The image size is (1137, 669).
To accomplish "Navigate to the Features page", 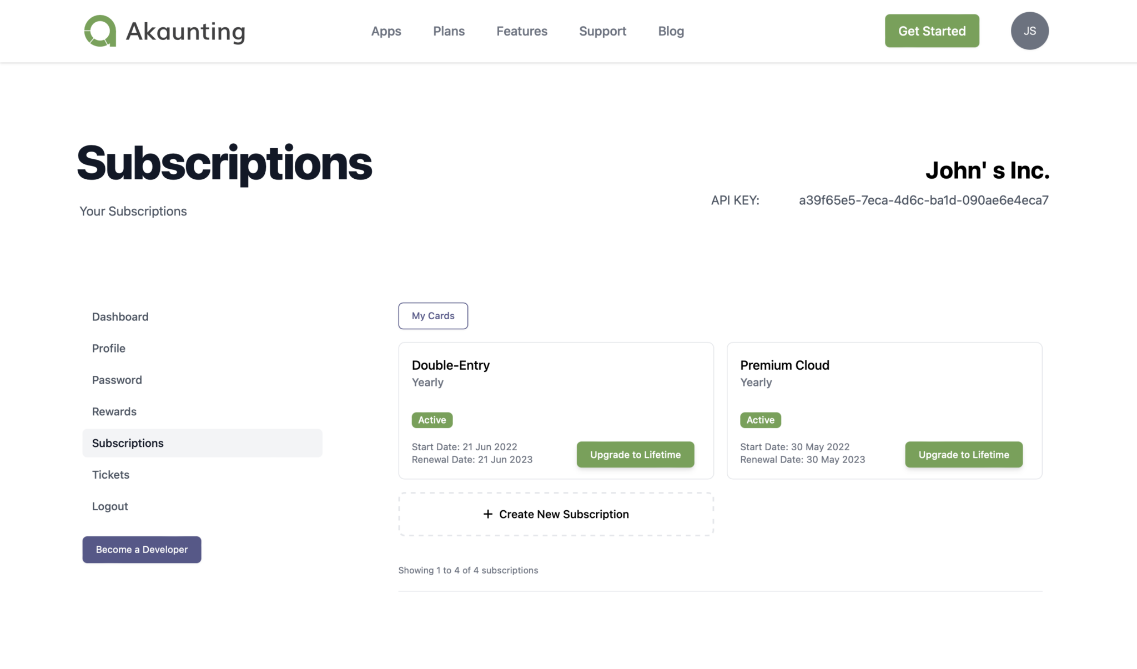I will (521, 31).
